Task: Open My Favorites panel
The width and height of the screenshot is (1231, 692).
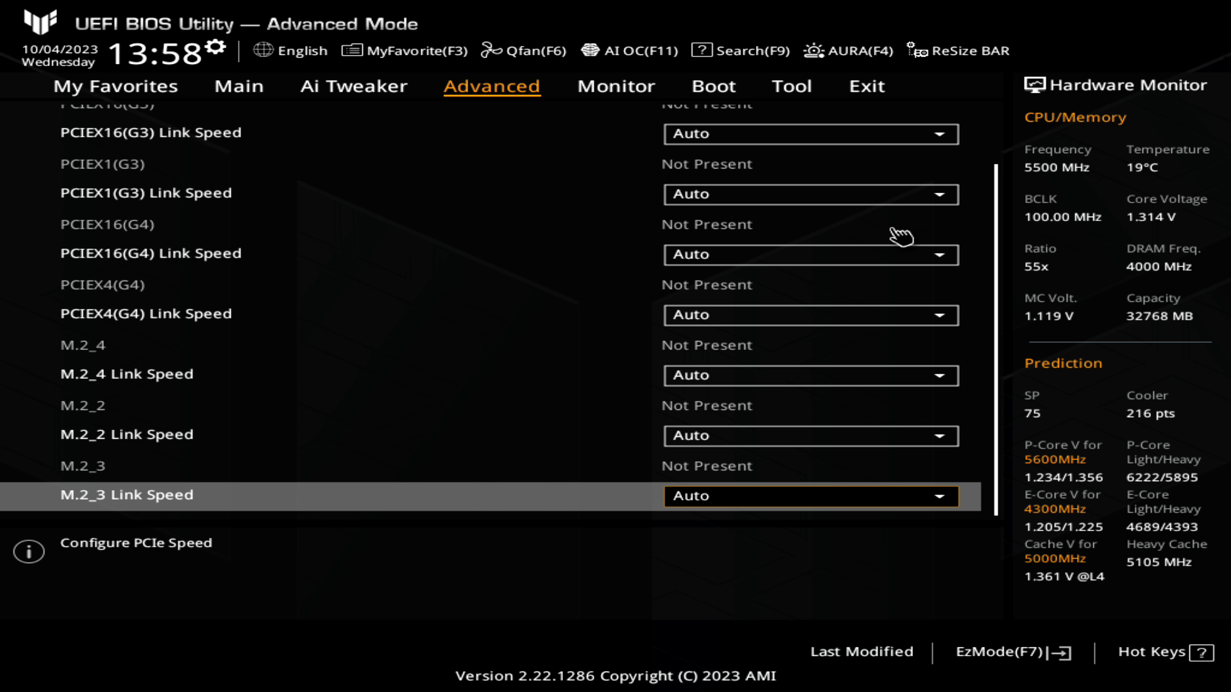Action: [x=116, y=85]
